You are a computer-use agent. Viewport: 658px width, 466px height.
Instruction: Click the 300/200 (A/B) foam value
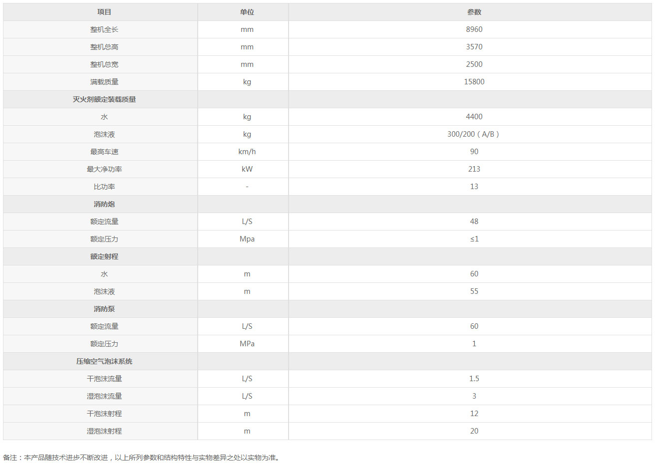tap(473, 134)
